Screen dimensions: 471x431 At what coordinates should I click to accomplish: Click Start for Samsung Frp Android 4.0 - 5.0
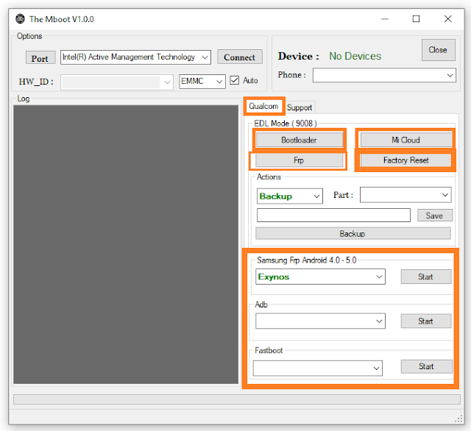(x=426, y=277)
